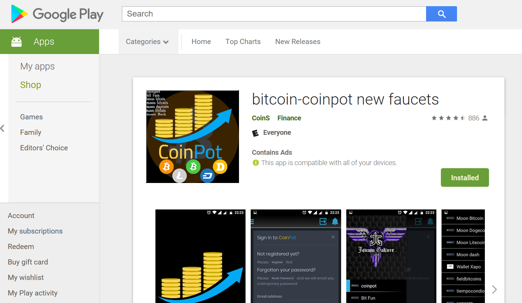Viewport: 522px width, 303px height.
Task: Open My wishlist in the sidebar
Action: (26, 278)
